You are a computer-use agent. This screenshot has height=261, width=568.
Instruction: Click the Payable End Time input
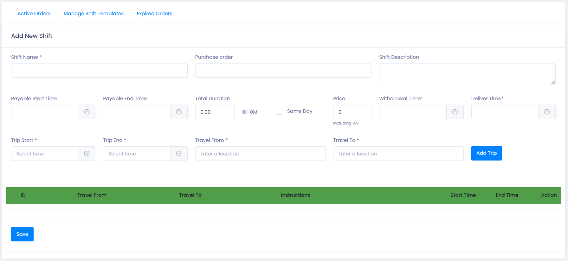coord(137,112)
